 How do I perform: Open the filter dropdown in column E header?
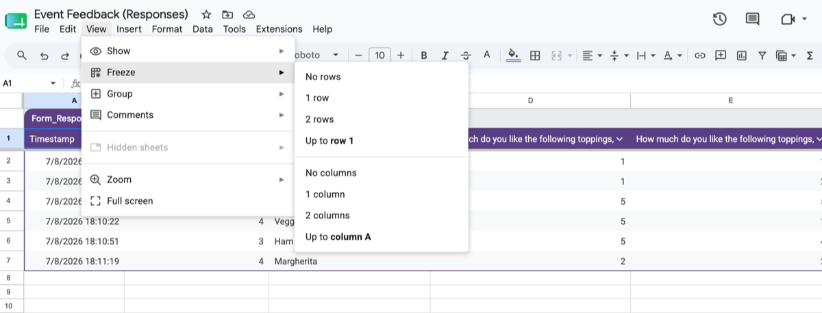[818, 139]
